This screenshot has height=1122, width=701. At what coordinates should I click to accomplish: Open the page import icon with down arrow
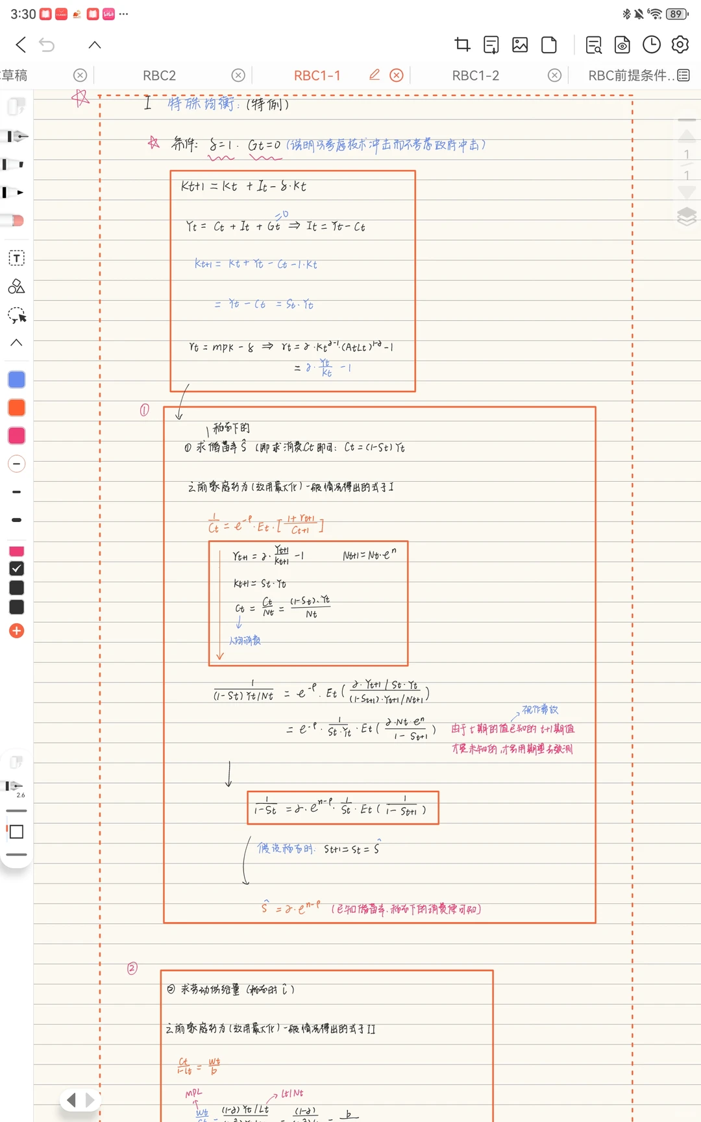[x=491, y=44]
